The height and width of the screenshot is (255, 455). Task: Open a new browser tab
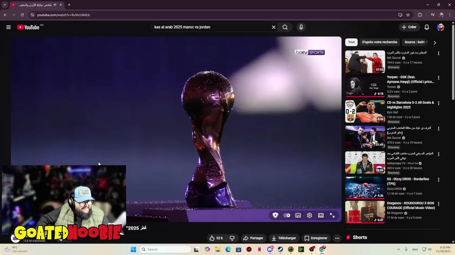pos(69,5)
